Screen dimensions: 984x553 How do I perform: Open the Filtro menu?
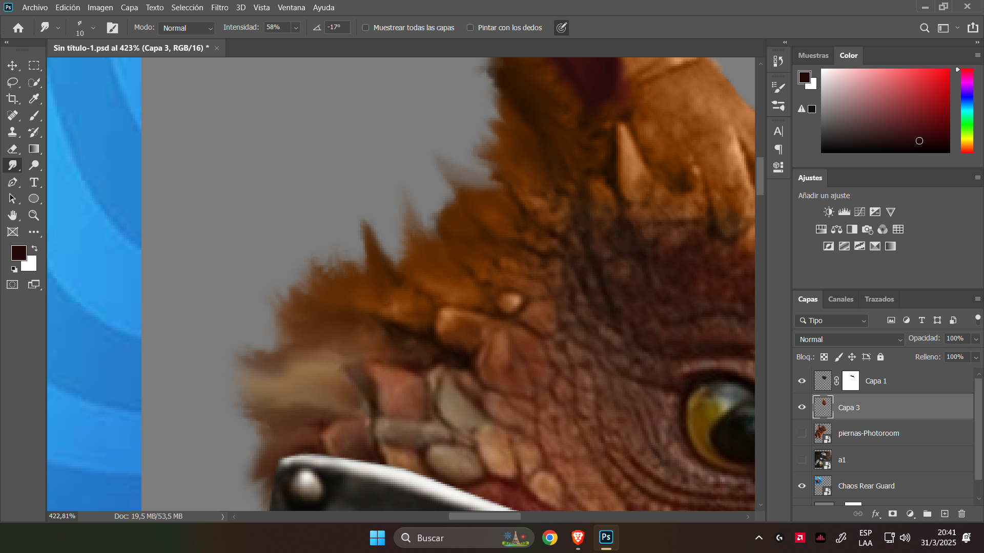pyautogui.click(x=220, y=8)
